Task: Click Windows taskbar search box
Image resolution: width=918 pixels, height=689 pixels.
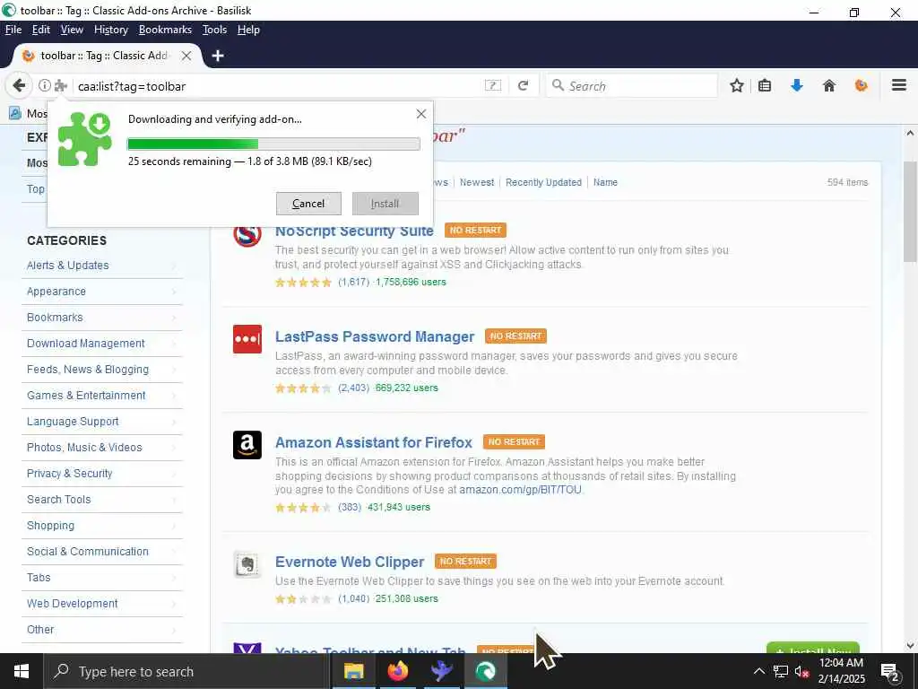Action: (186, 671)
